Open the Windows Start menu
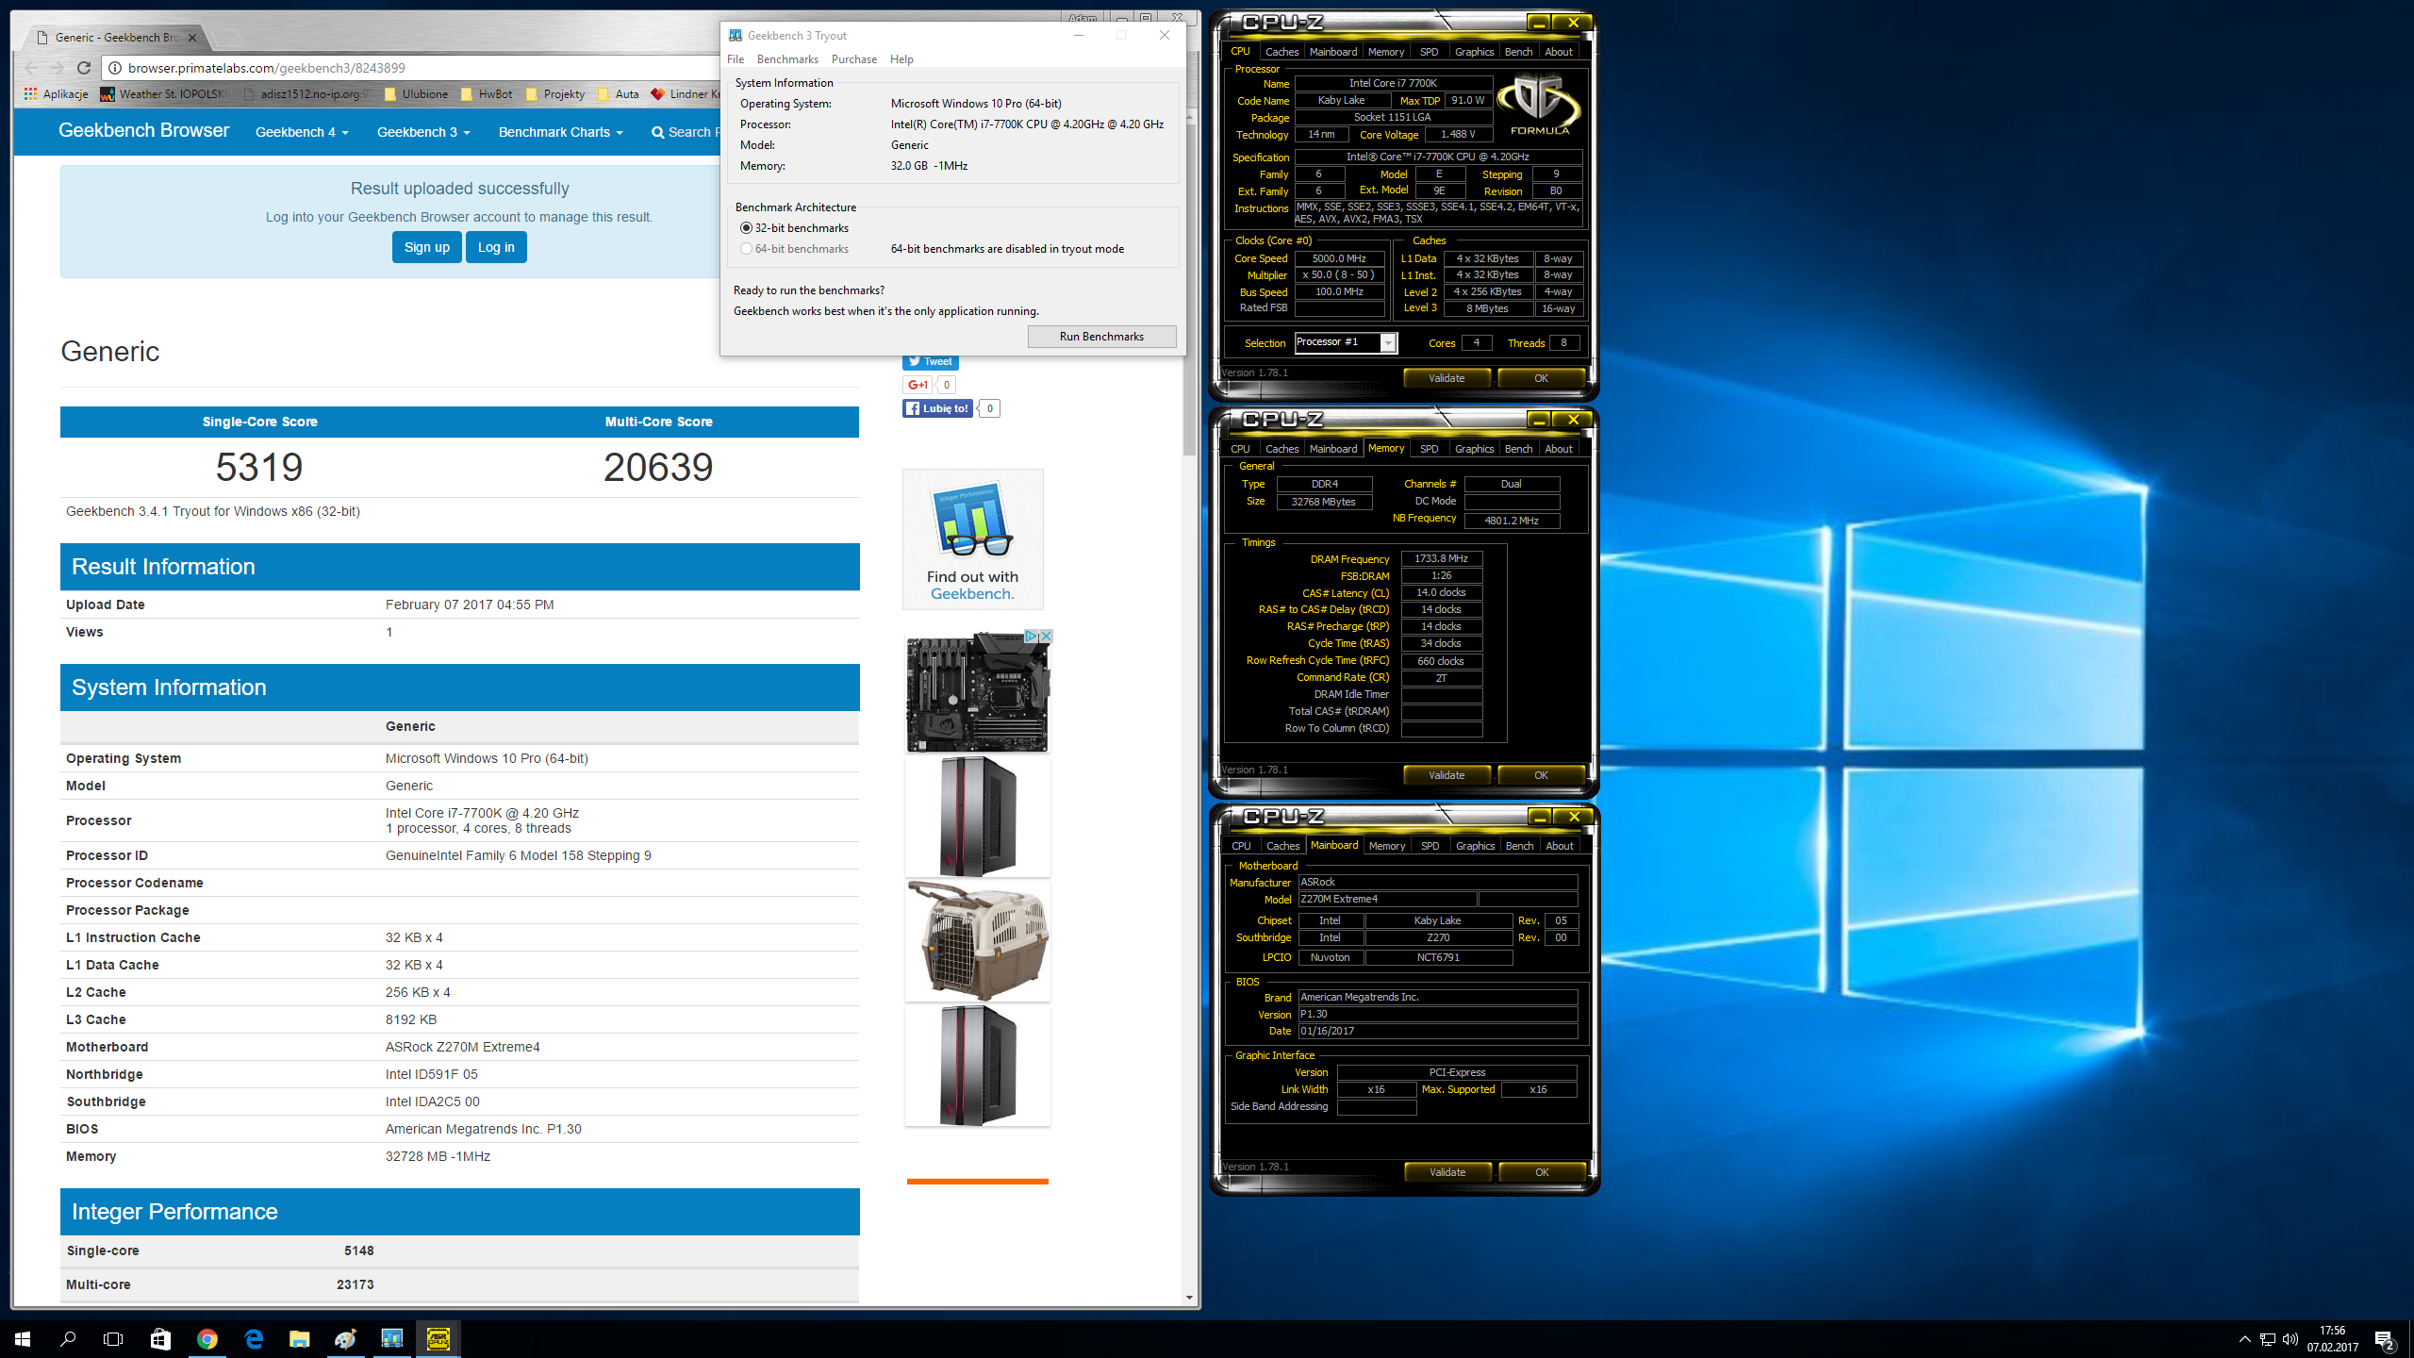 23,1338
